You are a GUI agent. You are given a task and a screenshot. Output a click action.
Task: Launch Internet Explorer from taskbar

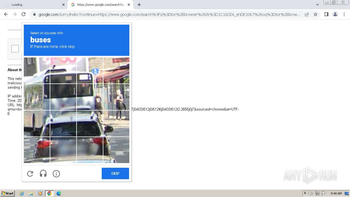click(22, 193)
